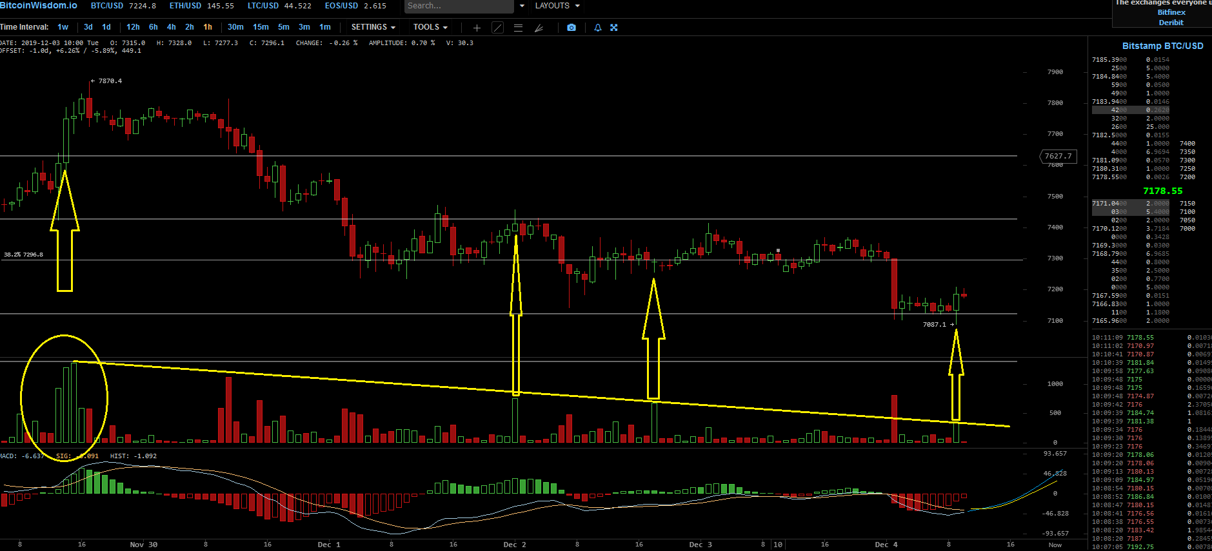Open price alerts via bell icon
The image size is (1212, 551).
coord(598,28)
